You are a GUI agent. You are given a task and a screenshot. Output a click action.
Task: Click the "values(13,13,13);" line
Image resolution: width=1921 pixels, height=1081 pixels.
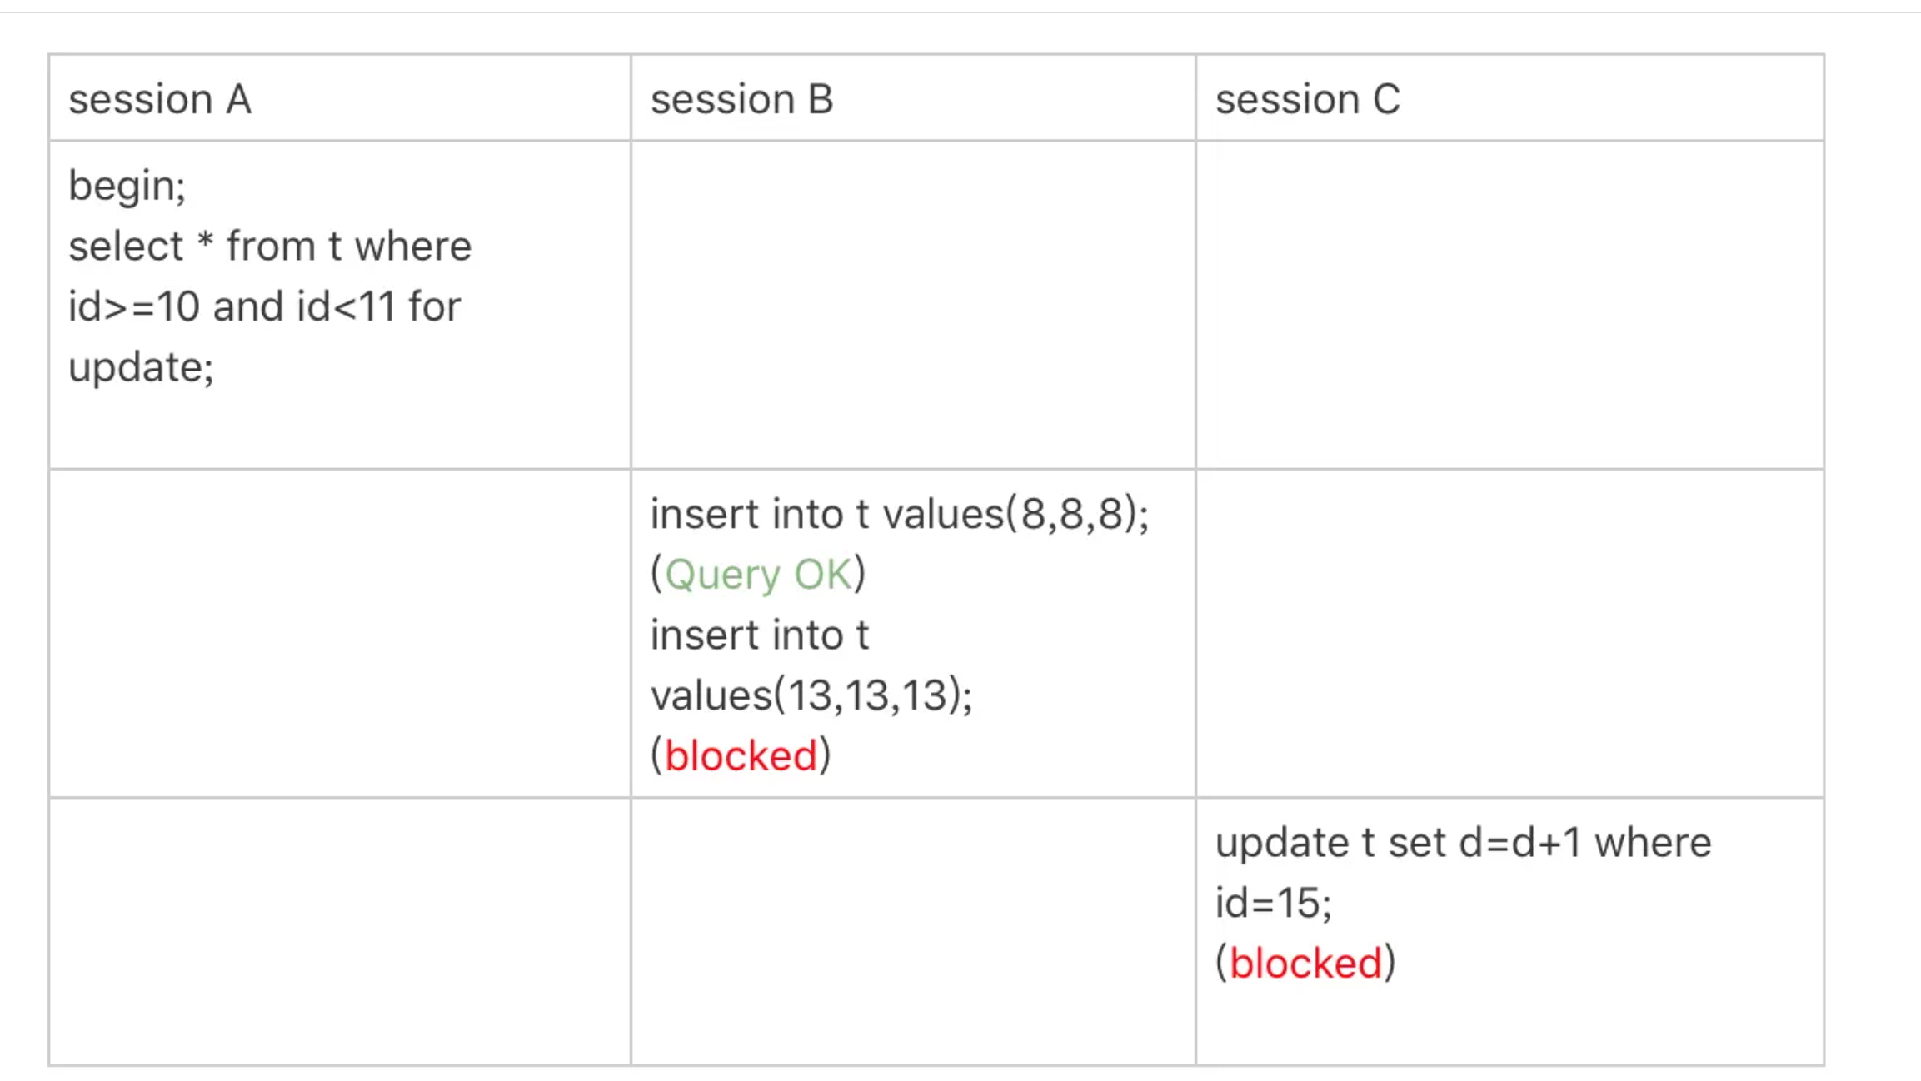coord(811,695)
